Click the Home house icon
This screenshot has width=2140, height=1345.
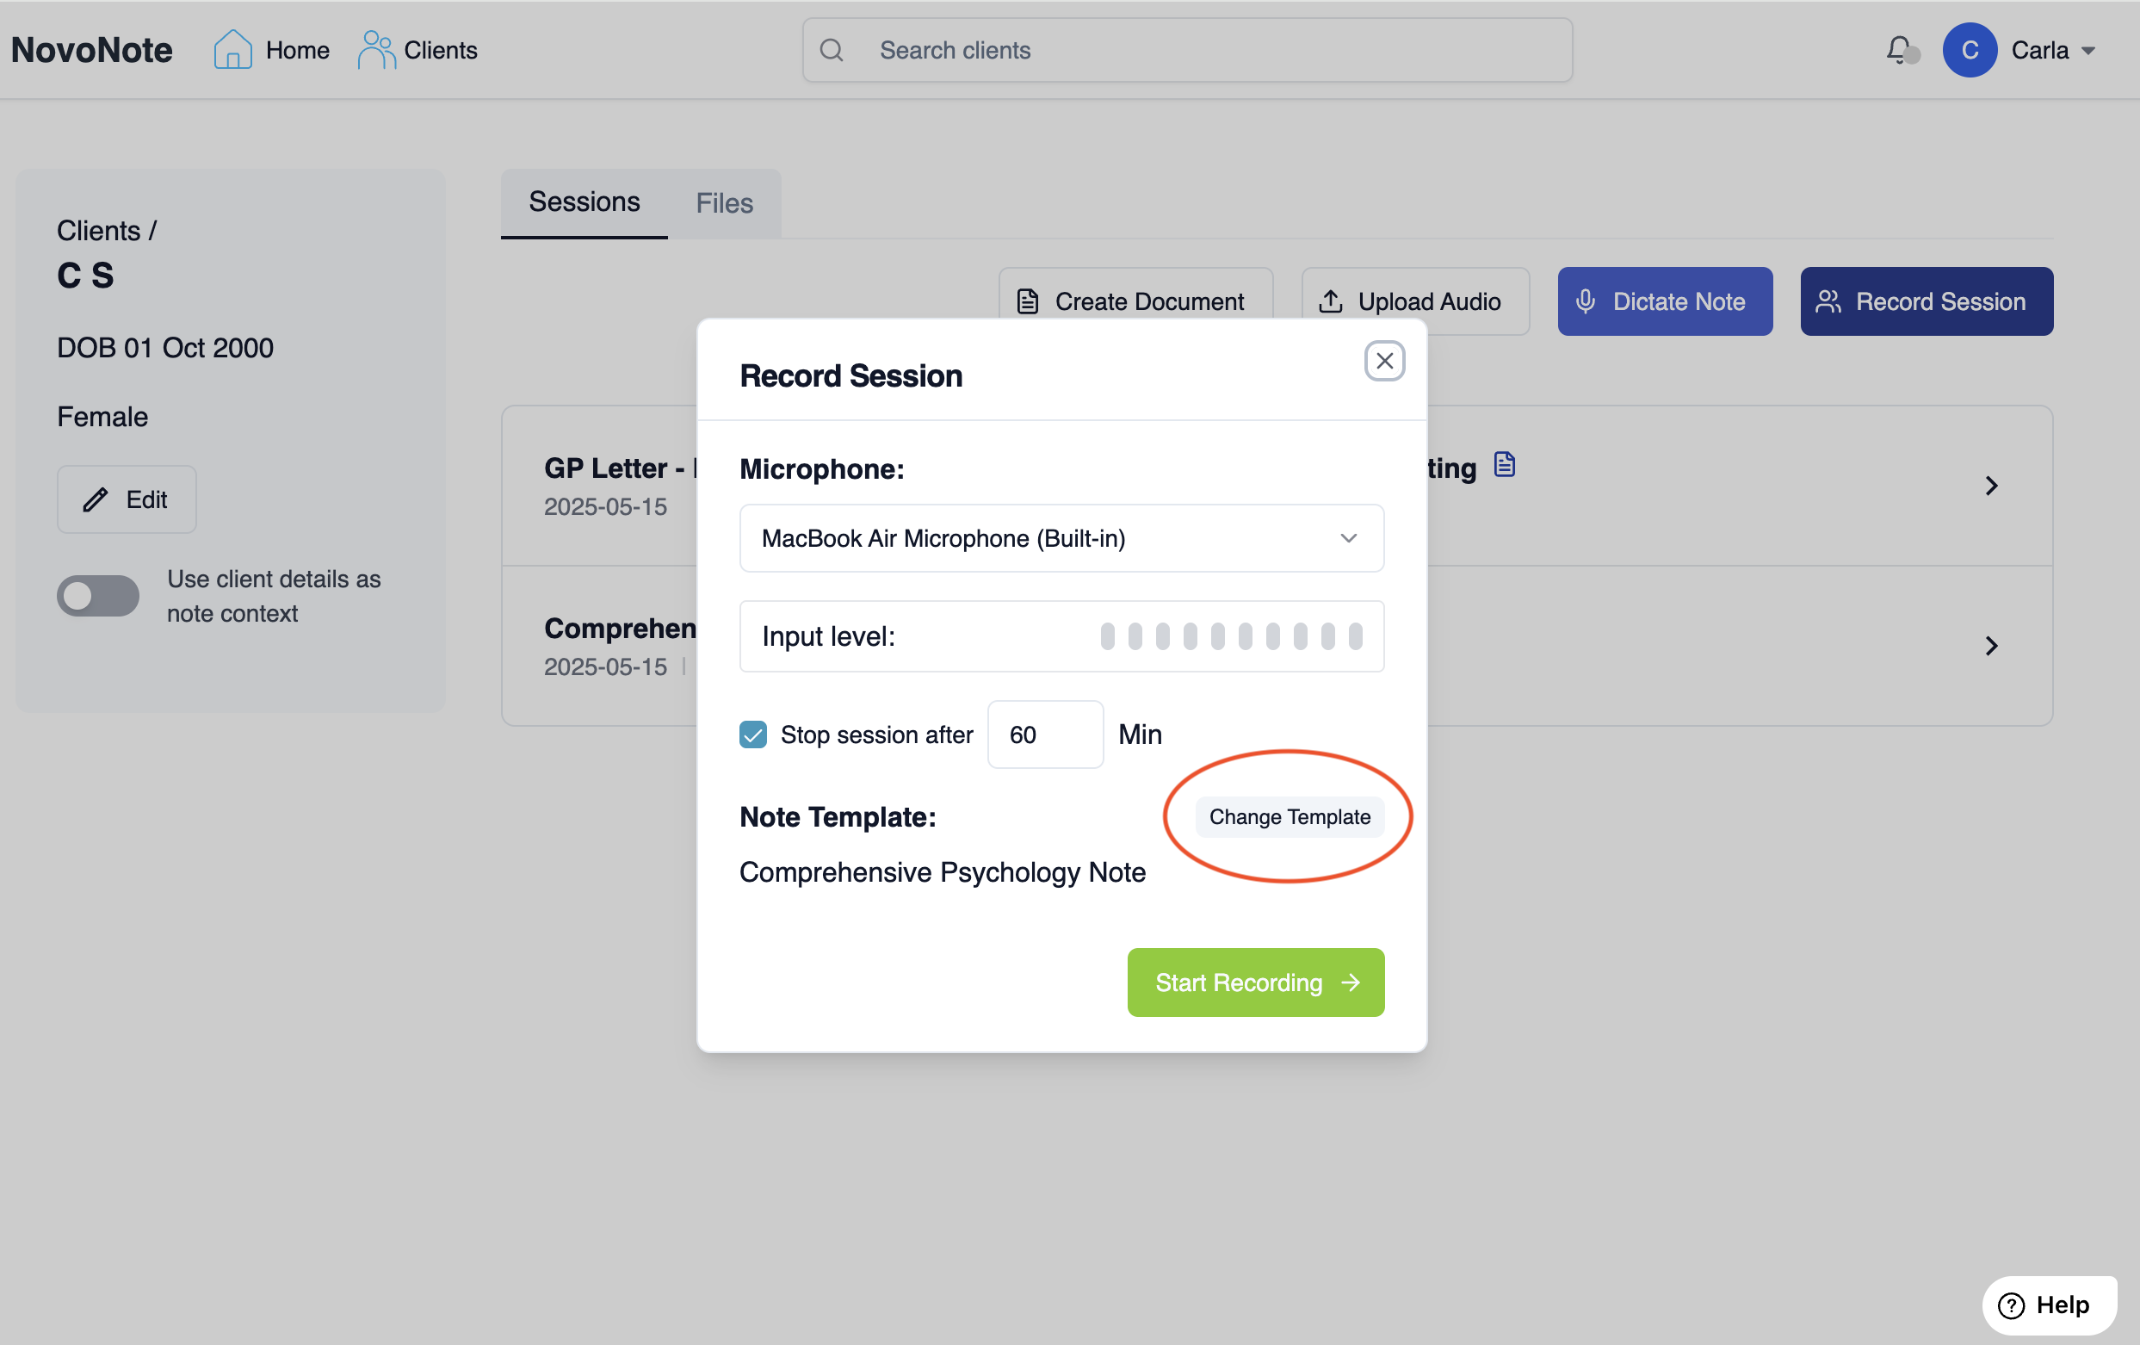pos(232,50)
